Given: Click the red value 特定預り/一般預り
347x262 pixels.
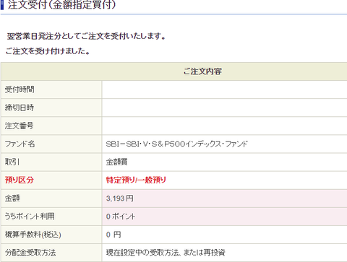Looking at the screenshot, I should (x=136, y=180).
